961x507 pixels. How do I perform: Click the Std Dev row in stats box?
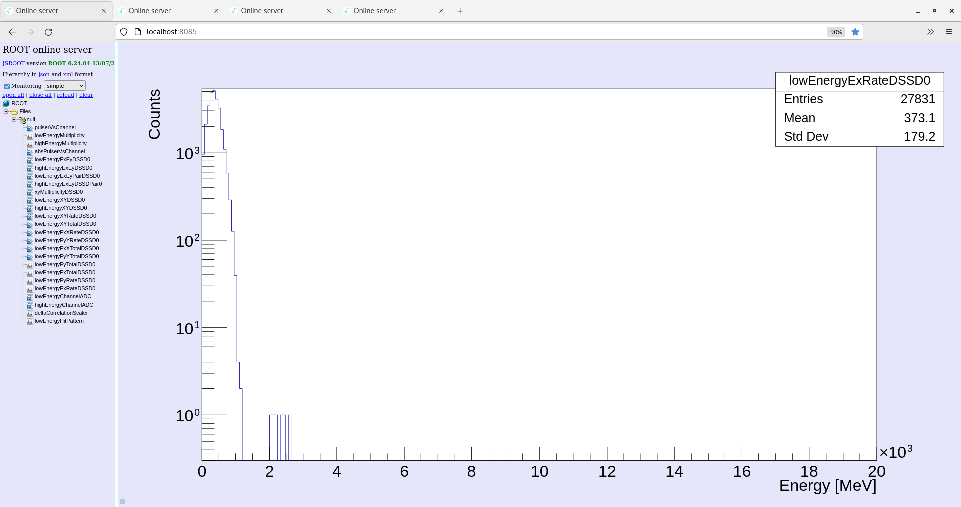coord(859,137)
